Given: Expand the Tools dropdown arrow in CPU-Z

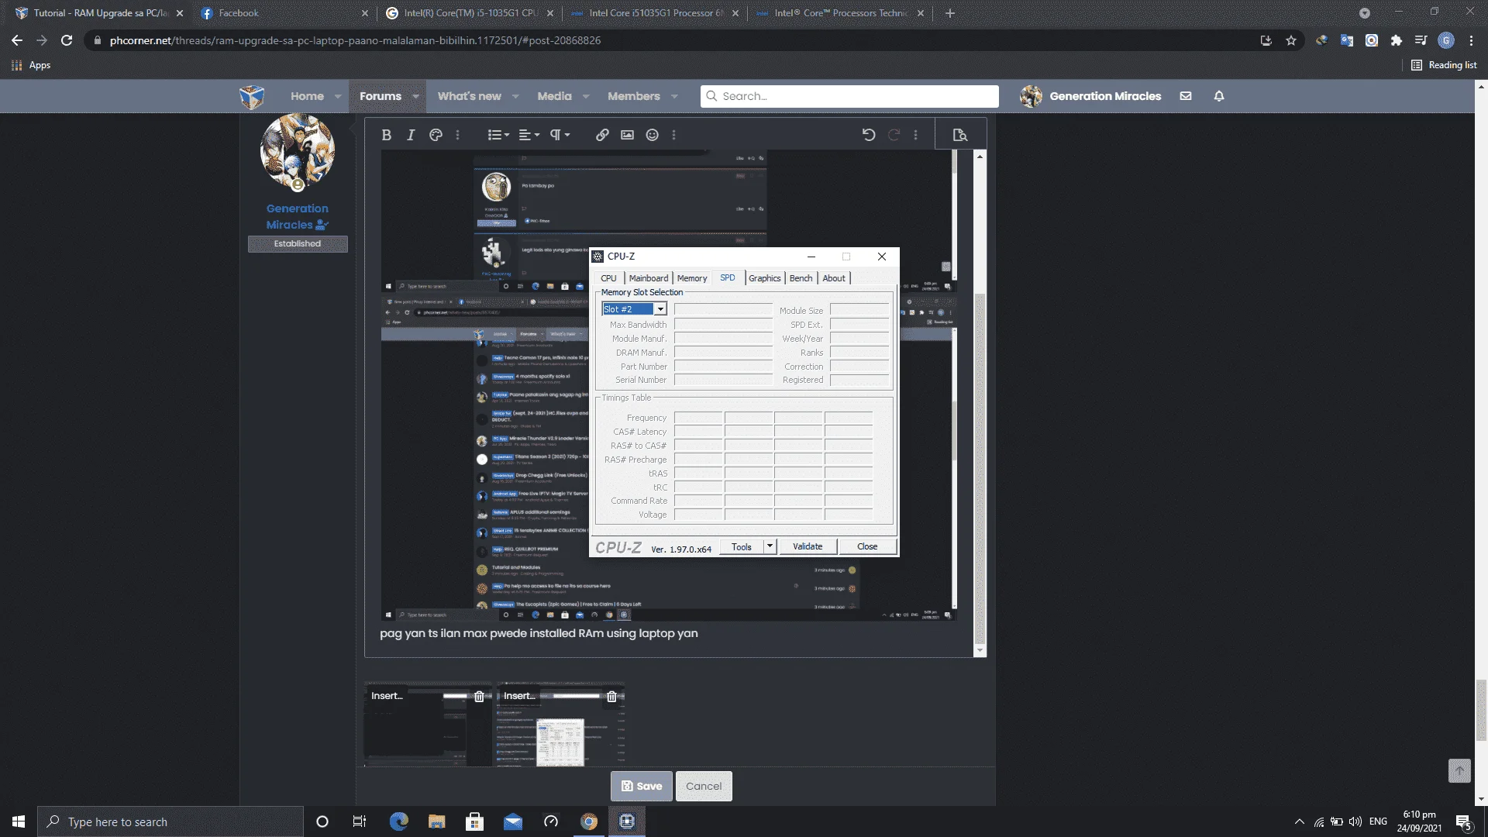Looking at the screenshot, I should (770, 546).
